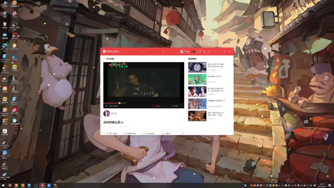Click the MV video playback area
Viewport: 334px width, 188px height.
tap(144, 82)
